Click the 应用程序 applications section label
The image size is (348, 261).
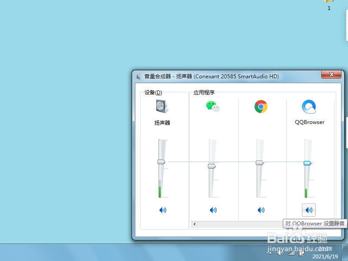(204, 92)
